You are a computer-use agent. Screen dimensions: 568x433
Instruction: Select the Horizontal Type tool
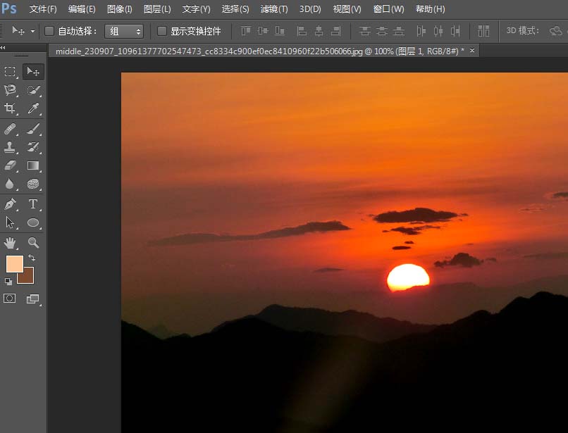tap(33, 203)
